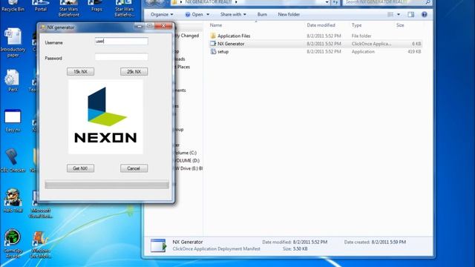Open the Organize menu in Explorer

[162, 15]
